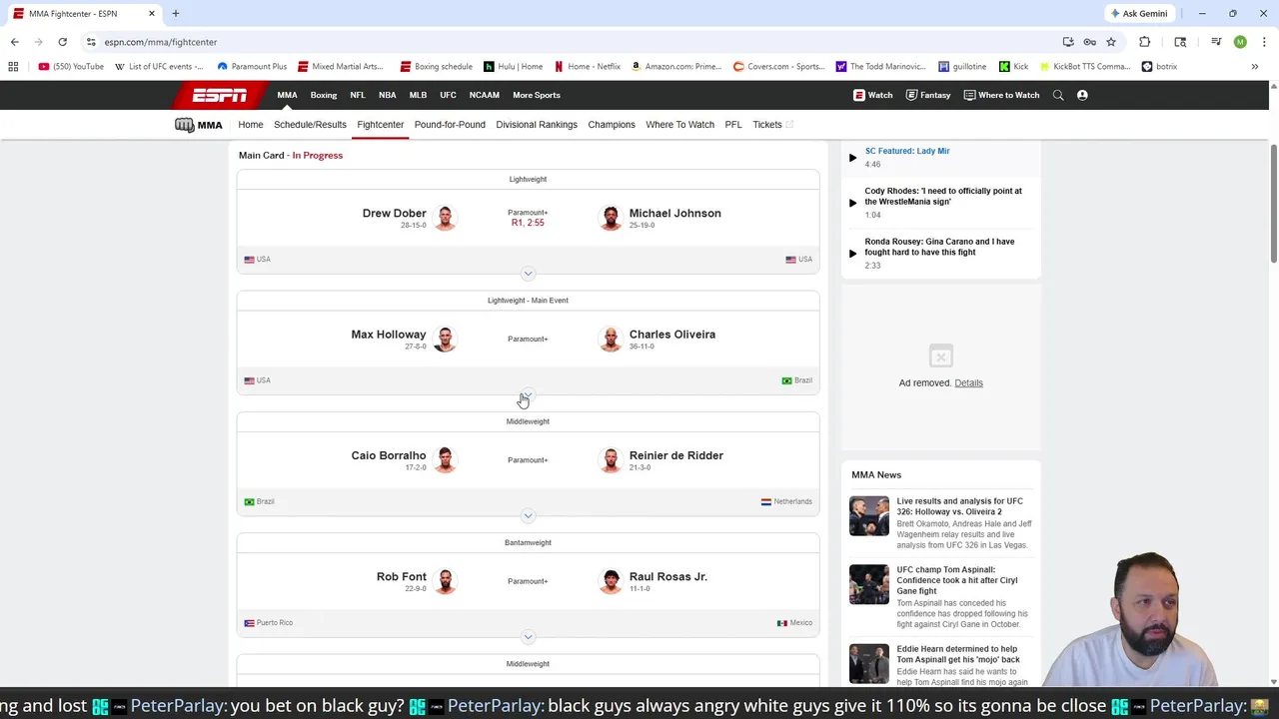Viewport: 1279px width, 719px height.
Task: Close the MMA Fightcenter tab
Action: 152,13
